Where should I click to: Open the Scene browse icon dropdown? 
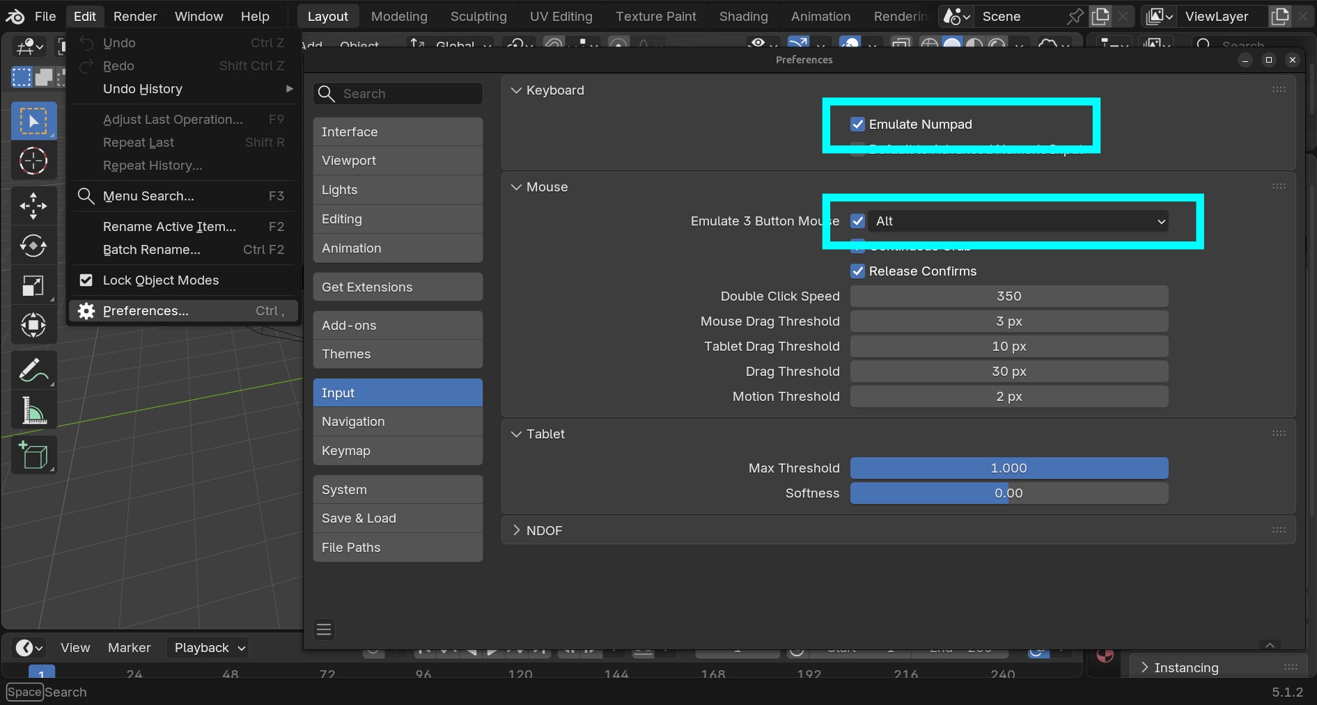[956, 16]
